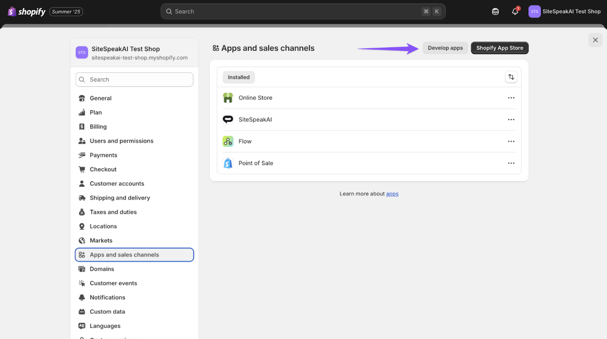
Task: Click the SiteSpeakAI app icon
Action: 228,119
